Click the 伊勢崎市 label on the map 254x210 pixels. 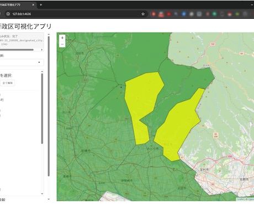(127, 181)
